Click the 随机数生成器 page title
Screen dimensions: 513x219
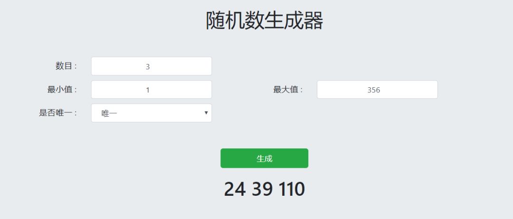point(264,21)
